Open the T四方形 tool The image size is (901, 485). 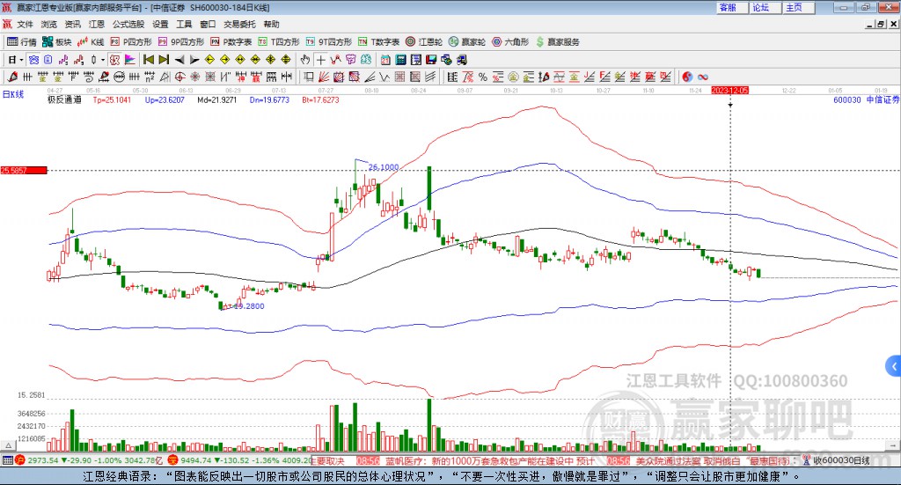[279, 42]
